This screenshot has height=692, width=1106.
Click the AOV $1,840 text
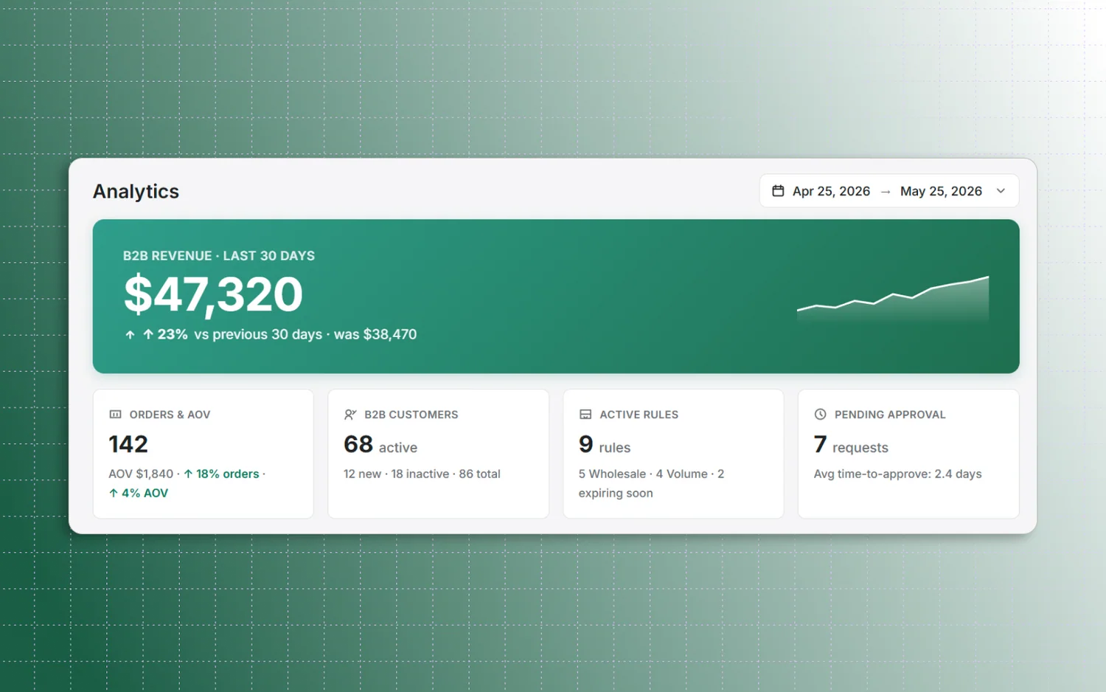coord(141,474)
